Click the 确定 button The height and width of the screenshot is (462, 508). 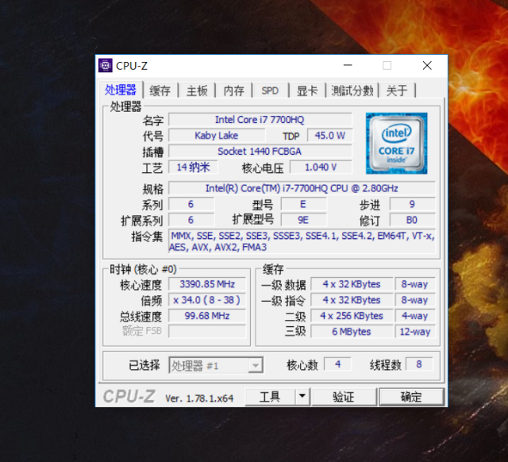point(411,397)
